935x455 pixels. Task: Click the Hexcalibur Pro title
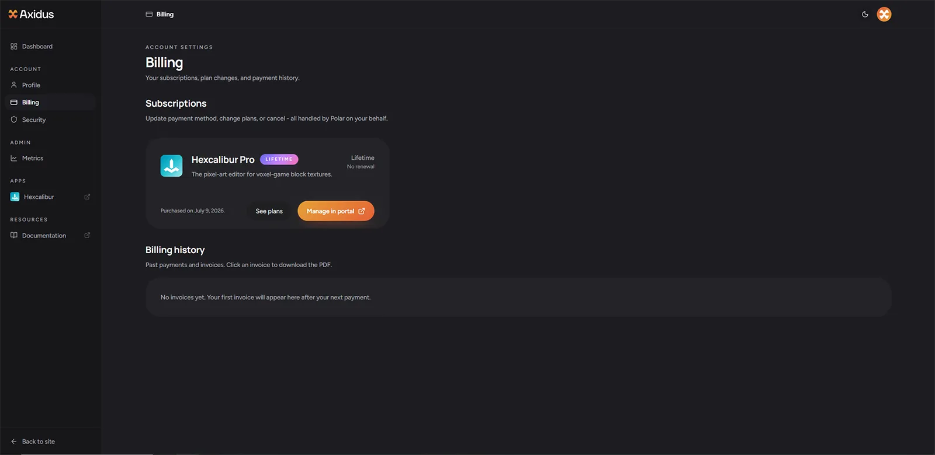[x=223, y=160]
